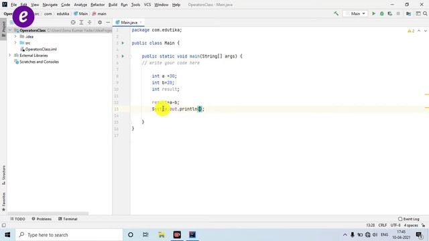Click the edutika breadcrumb
The image size is (429, 241).
point(63,13)
